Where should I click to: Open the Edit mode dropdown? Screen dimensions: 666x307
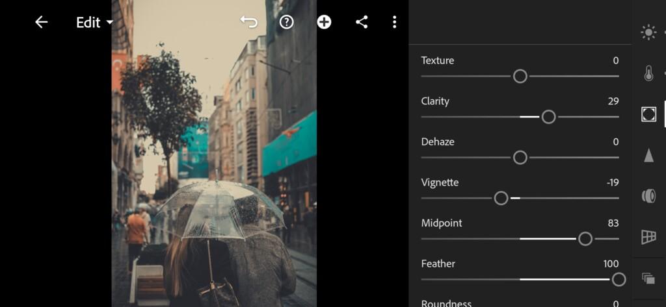[95, 23]
